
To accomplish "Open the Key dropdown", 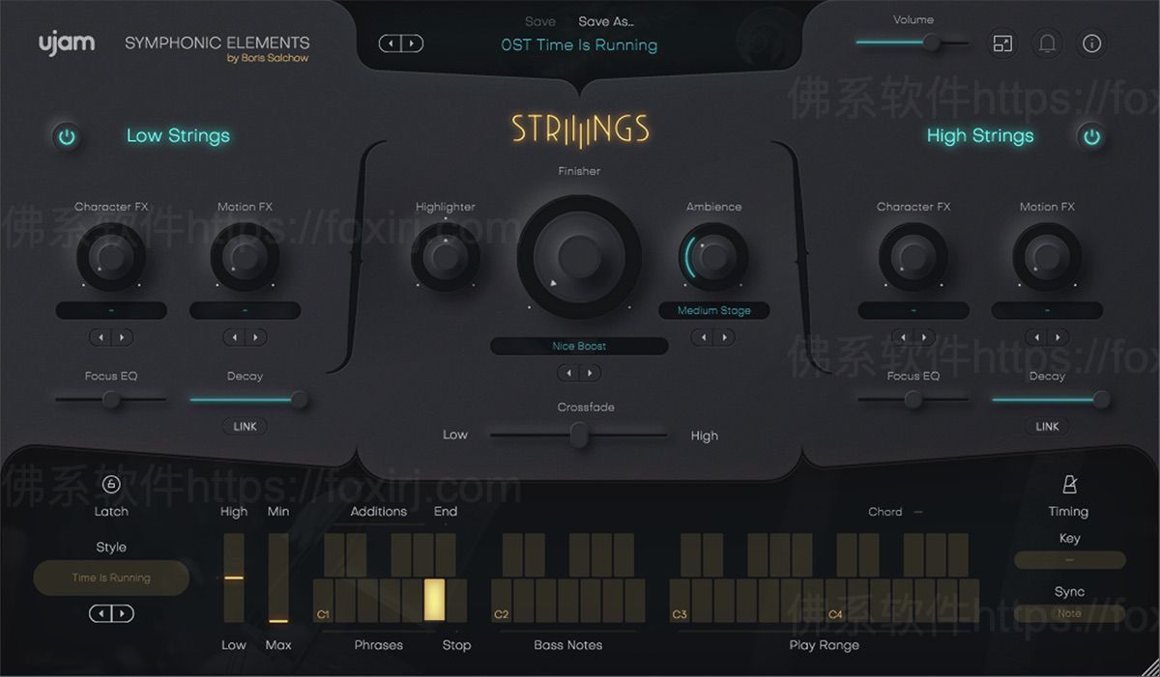I will [x=1069, y=559].
